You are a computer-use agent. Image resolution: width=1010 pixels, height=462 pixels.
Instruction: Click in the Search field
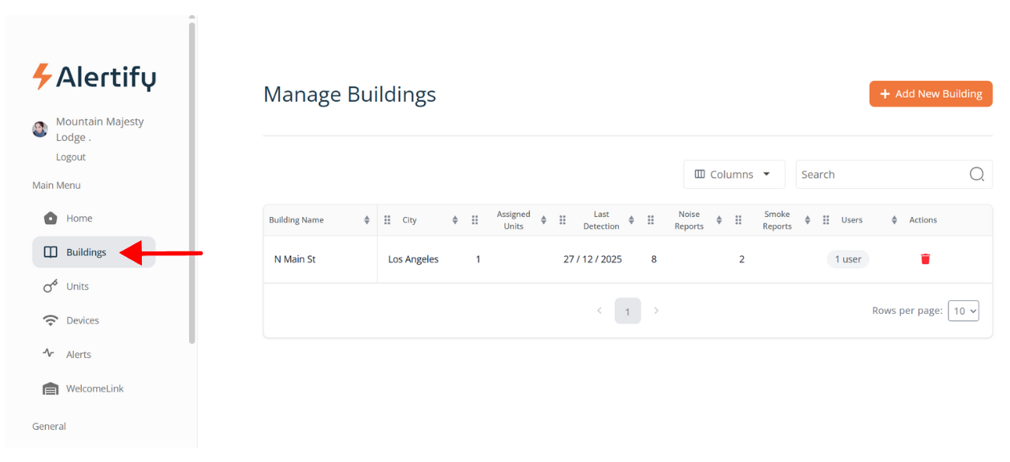click(882, 175)
